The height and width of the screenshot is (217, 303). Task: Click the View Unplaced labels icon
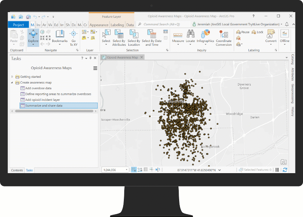click(x=239, y=38)
